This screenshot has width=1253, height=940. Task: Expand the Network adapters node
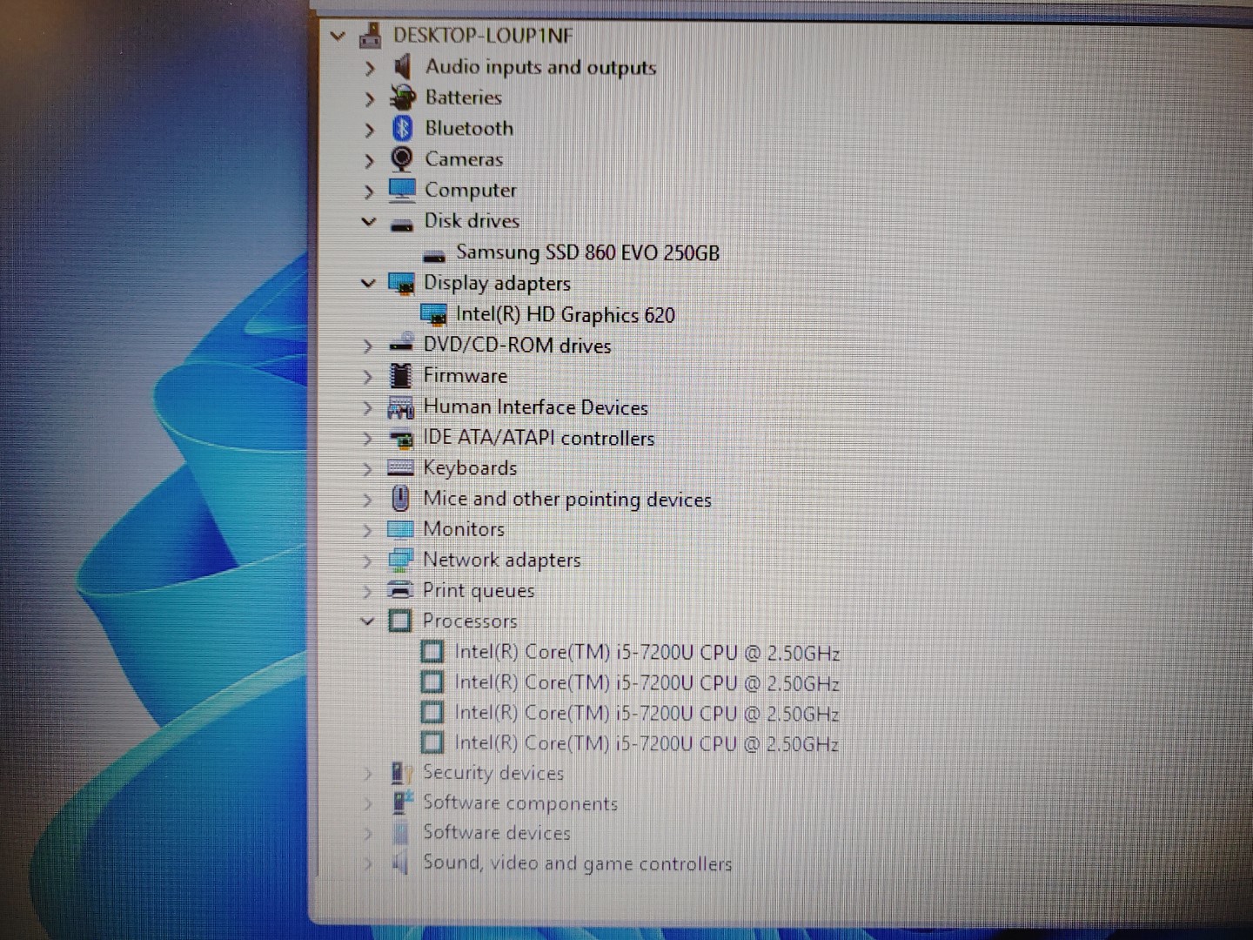pyautogui.click(x=367, y=561)
